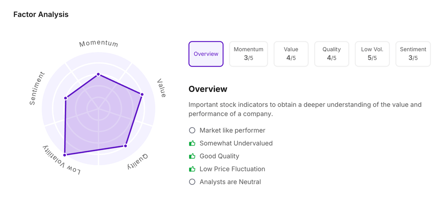Screen dimensions: 448x204
Task: Click the Quality vertex on radar chart
Action: tap(125, 146)
